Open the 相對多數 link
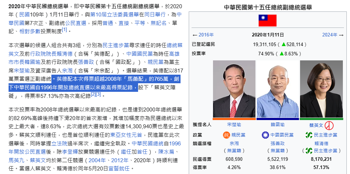 [30, 31]
